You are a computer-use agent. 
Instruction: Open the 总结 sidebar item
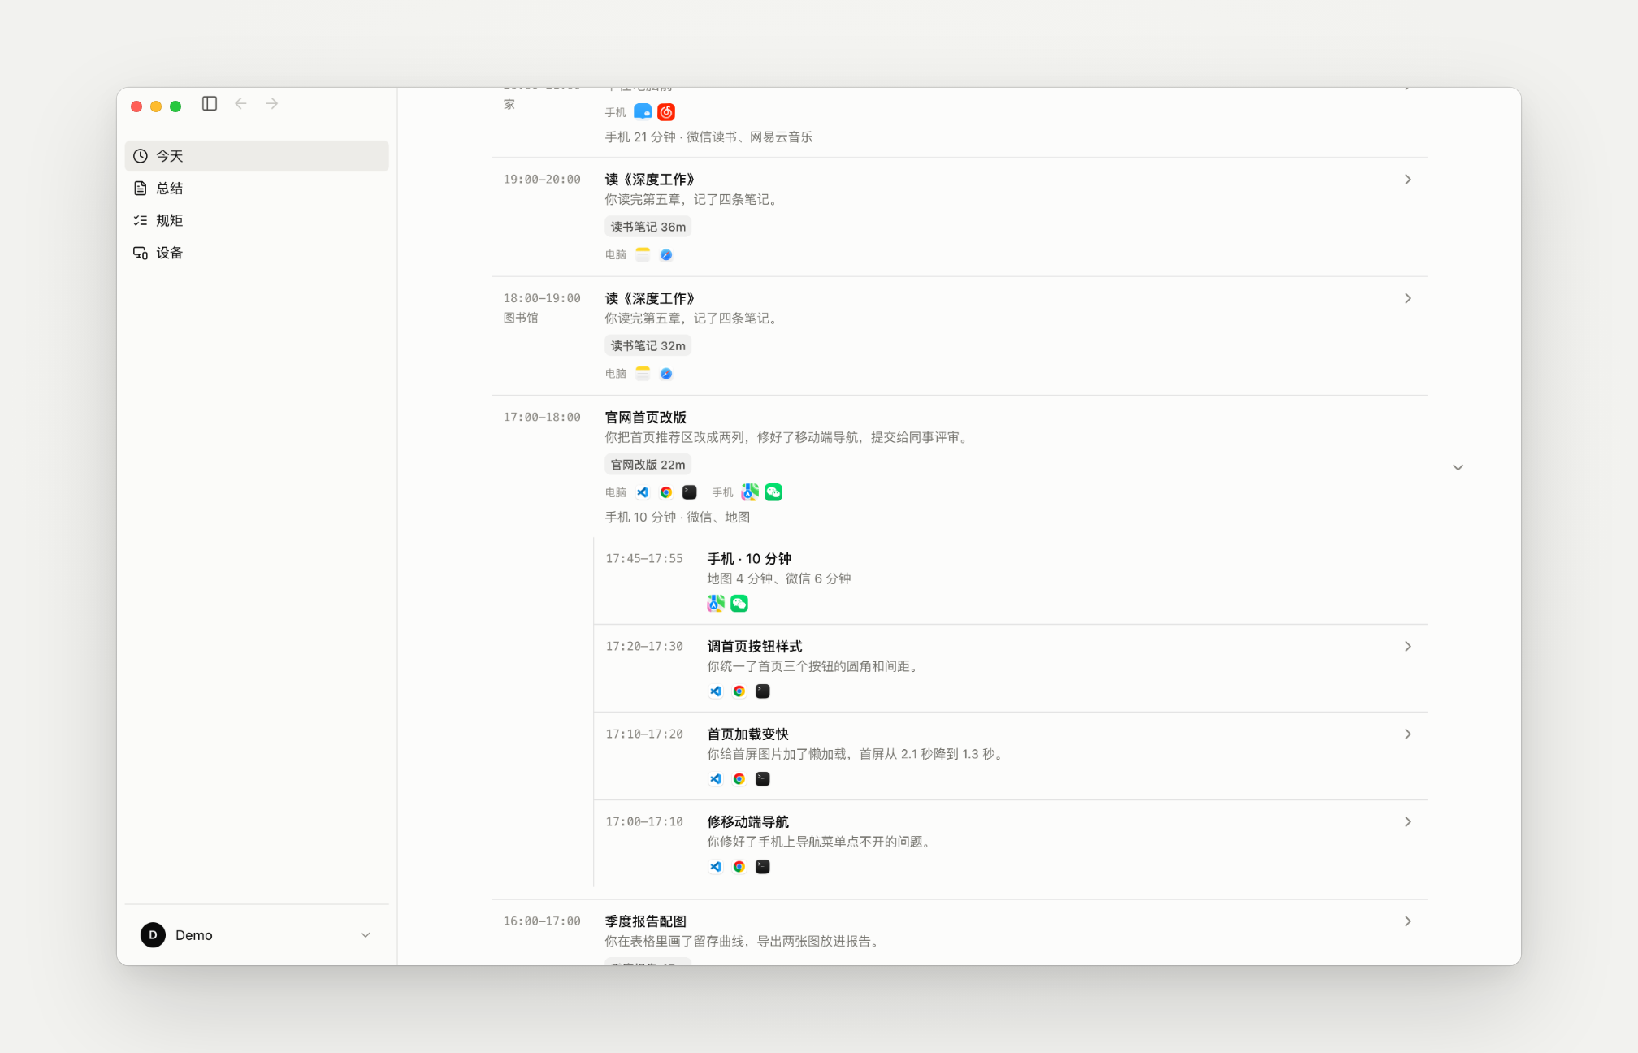(x=257, y=188)
